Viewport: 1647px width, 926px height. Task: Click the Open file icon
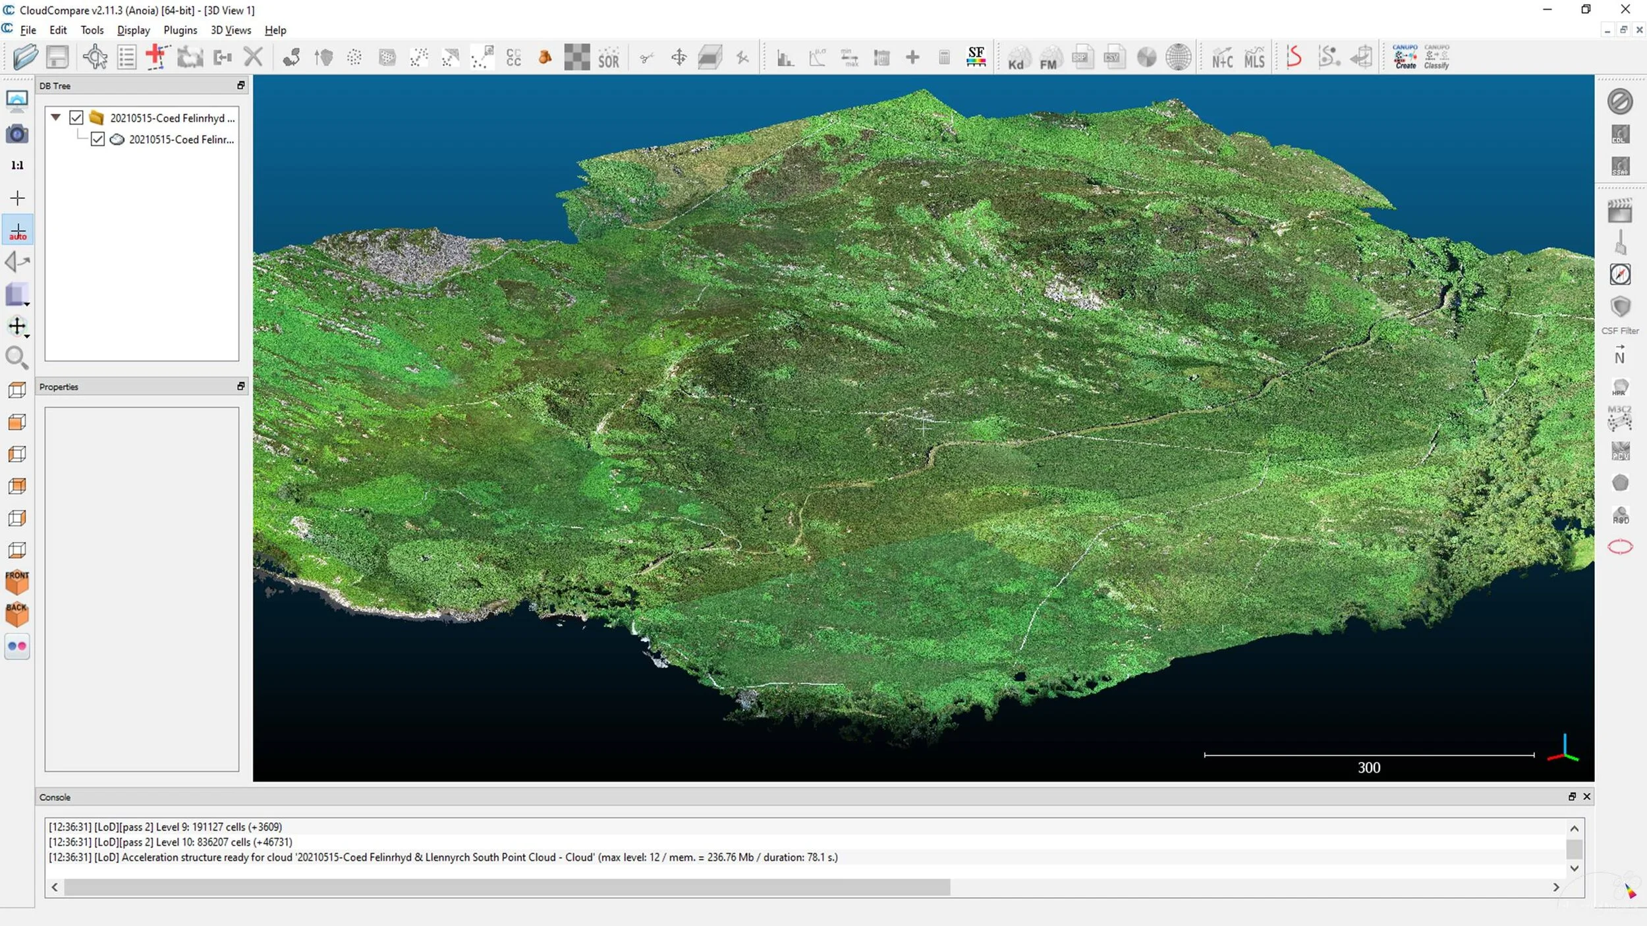24,57
